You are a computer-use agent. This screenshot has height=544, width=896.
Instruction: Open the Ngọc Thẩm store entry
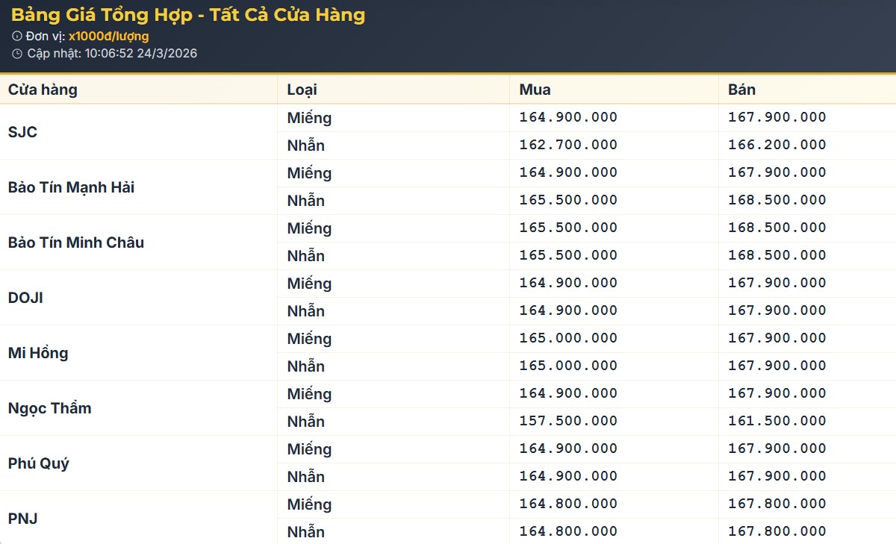[49, 408]
